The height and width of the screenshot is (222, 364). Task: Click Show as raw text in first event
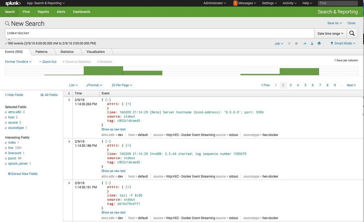click(113, 129)
